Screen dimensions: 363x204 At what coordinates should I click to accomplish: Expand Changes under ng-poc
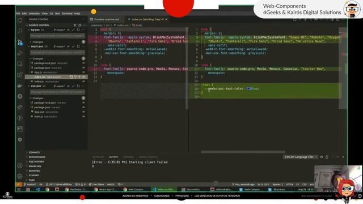tap(31, 42)
